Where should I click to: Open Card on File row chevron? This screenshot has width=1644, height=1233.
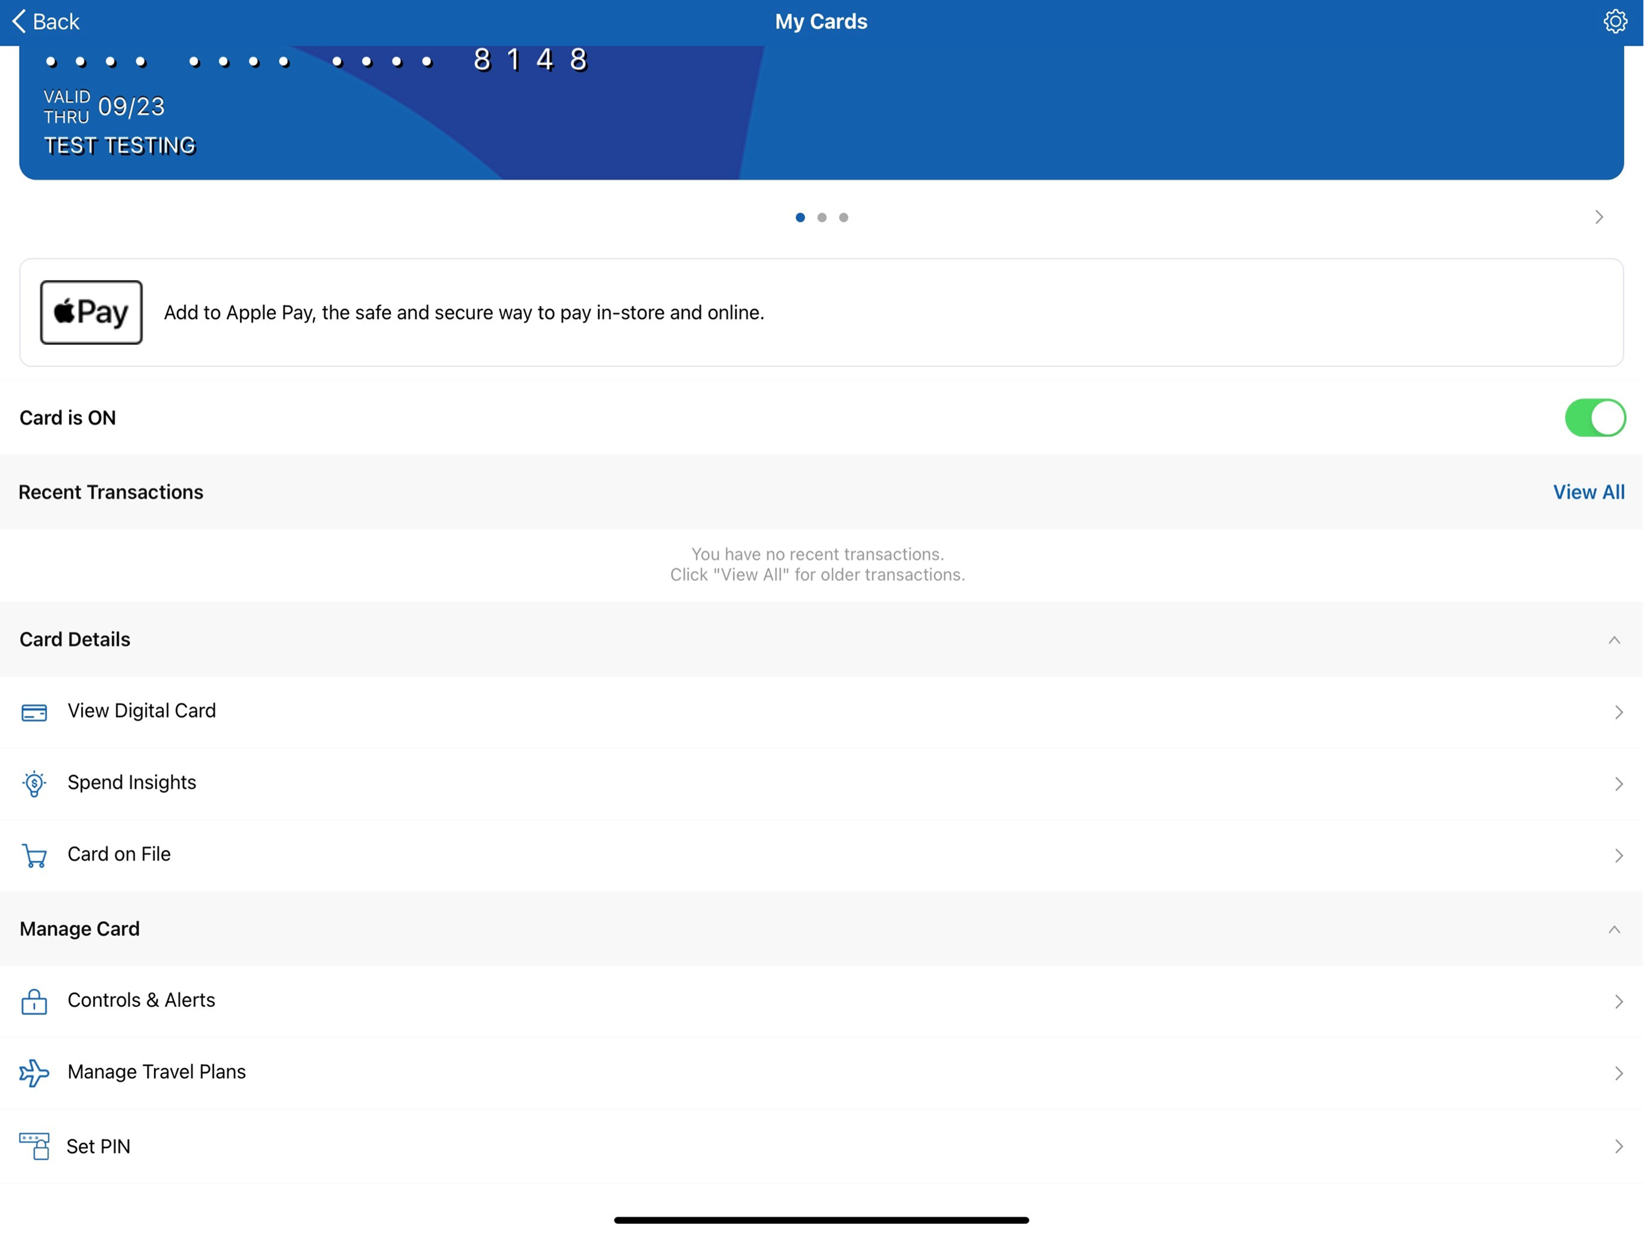(1618, 856)
